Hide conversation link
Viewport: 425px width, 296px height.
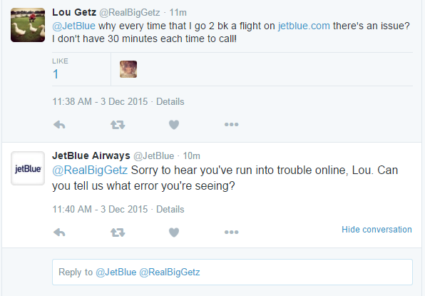pyautogui.click(x=377, y=230)
